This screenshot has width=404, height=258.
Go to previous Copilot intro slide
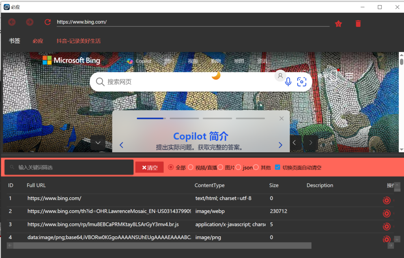click(122, 145)
